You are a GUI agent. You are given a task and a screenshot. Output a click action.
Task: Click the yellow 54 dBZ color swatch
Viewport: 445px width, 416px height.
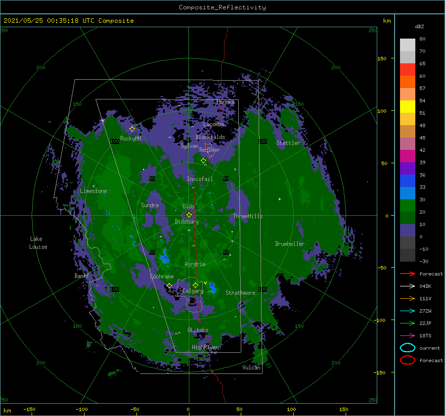(407, 107)
